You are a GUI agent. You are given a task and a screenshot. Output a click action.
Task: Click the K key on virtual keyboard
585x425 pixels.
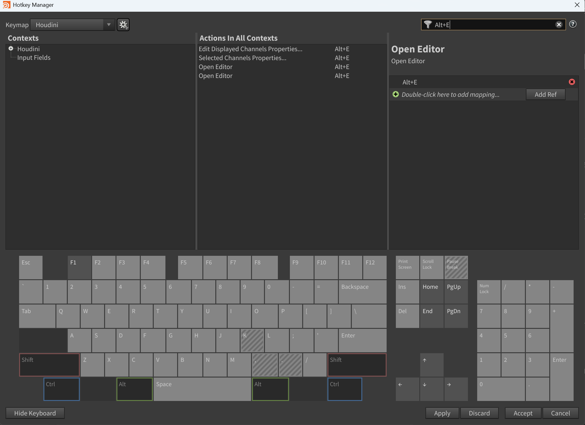[252, 341]
